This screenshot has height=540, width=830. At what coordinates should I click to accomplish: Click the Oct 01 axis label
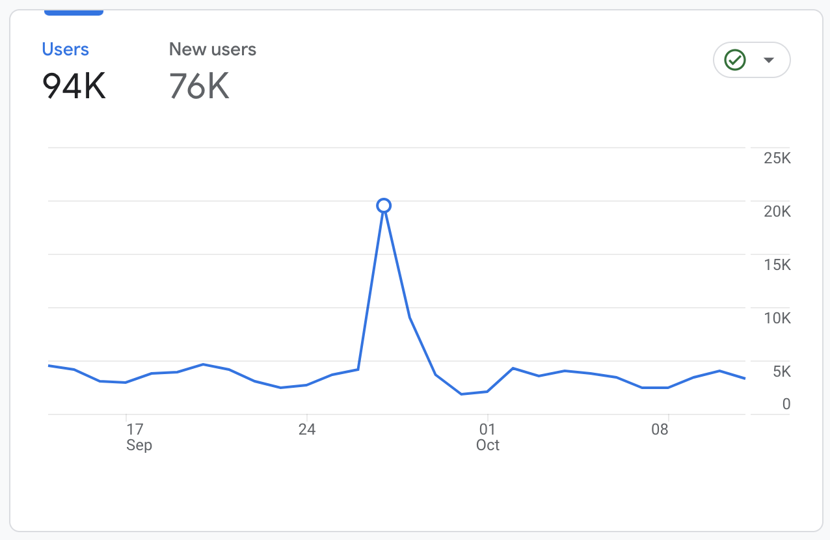[487, 437]
